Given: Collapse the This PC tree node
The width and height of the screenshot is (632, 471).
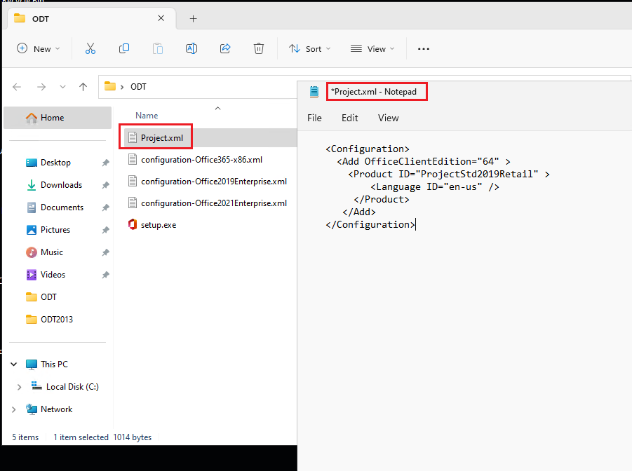Looking at the screenshot, I should 14,364.
